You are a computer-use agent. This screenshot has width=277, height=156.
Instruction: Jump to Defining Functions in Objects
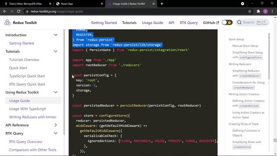tap(246, 133)
